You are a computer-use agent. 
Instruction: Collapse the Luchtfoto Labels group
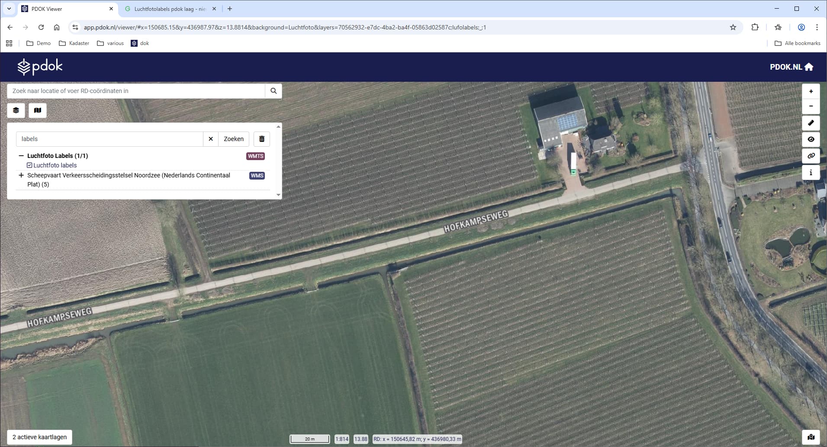coord(21,156)
